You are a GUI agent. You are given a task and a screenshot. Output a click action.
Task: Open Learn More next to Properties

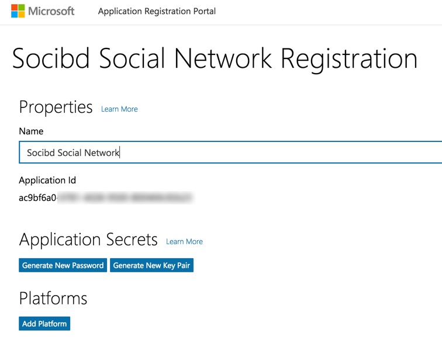coord(119,109)
